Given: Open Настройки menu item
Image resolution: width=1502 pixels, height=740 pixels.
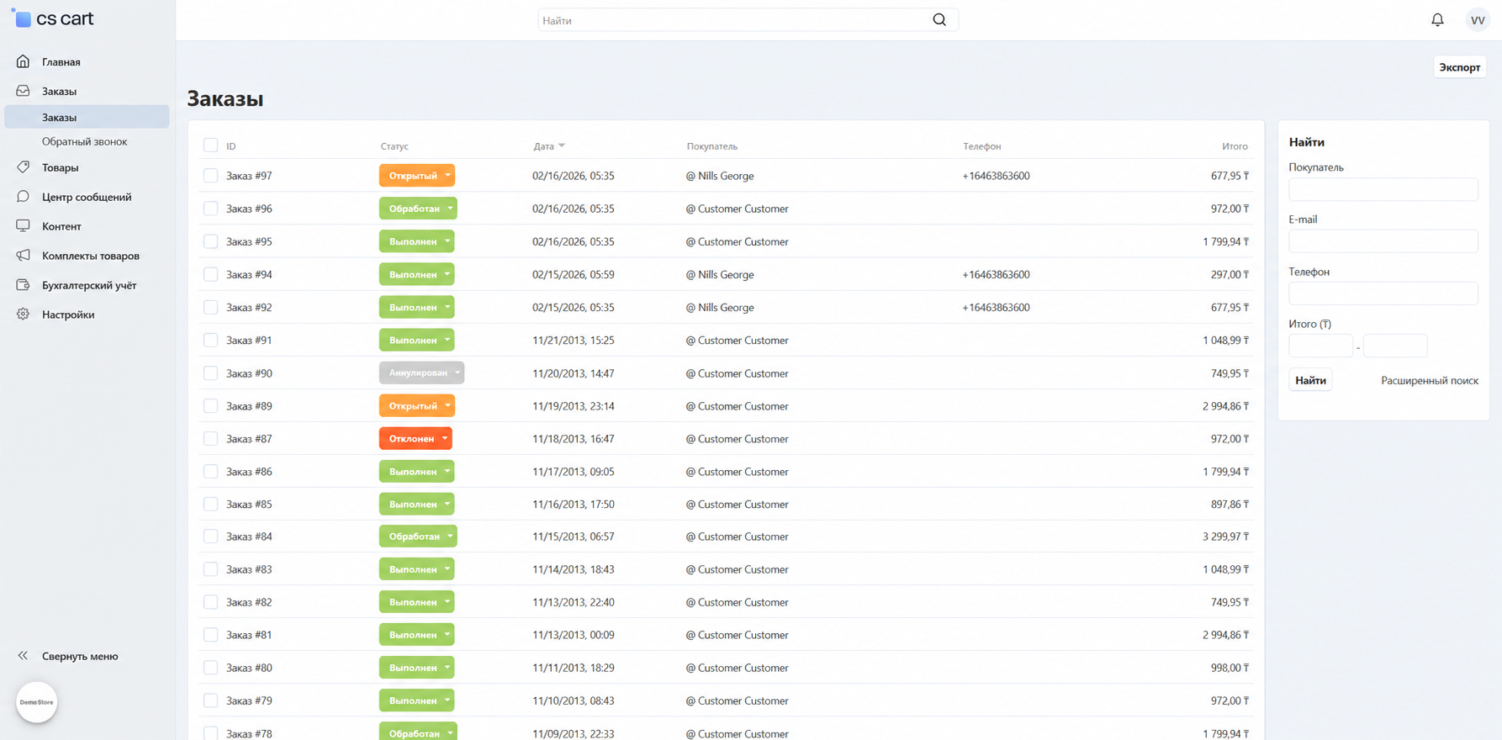Looking at the screenshot, I should (68, 314).
